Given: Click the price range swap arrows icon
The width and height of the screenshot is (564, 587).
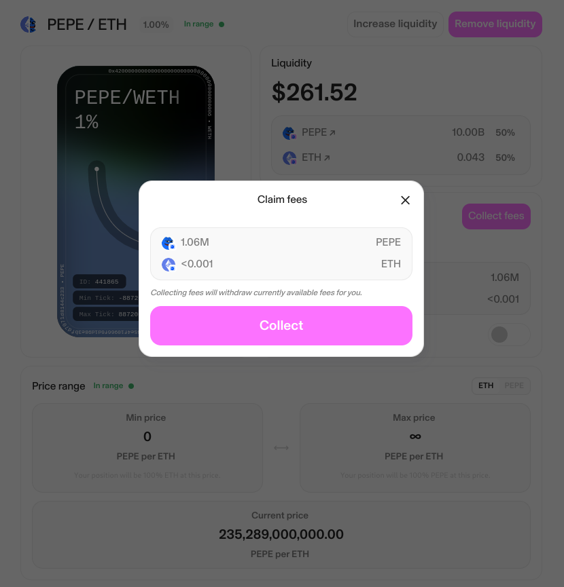Looking at the screenshot, I should tap(281, 448).
